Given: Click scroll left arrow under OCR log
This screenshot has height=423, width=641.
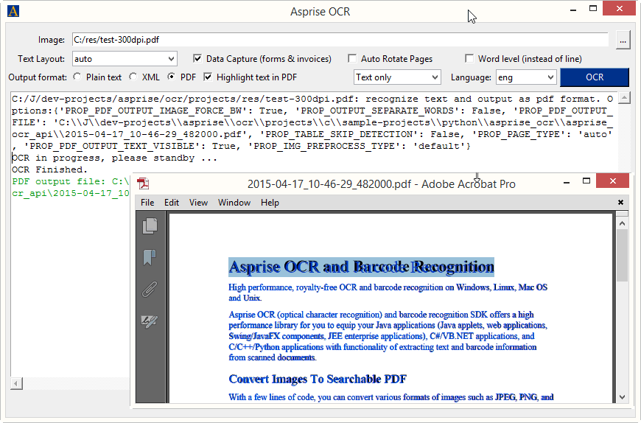Looking at the screenshot, I should pos(16,383).
